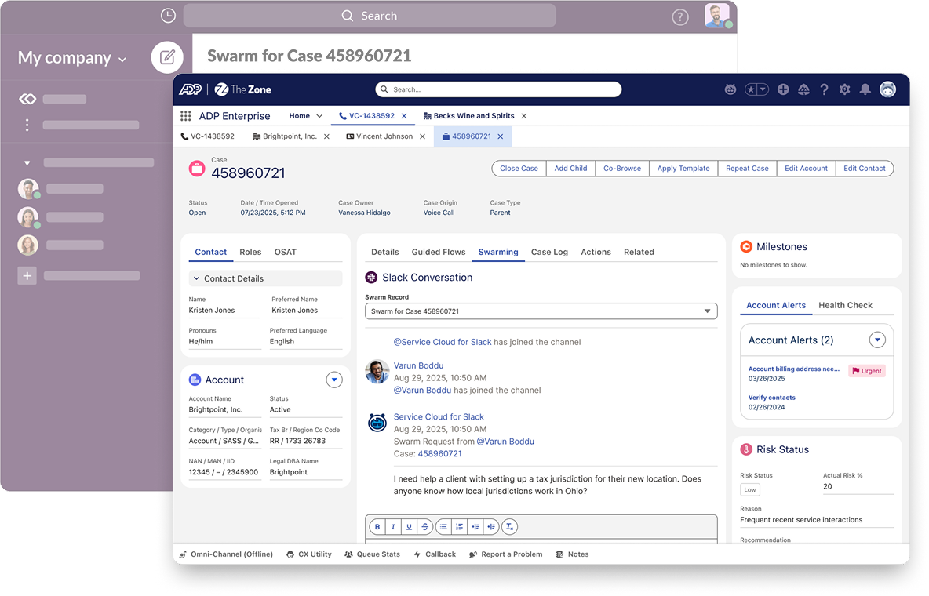Click the Close Case button
The image size is (929, 596).
coord(519,168)
